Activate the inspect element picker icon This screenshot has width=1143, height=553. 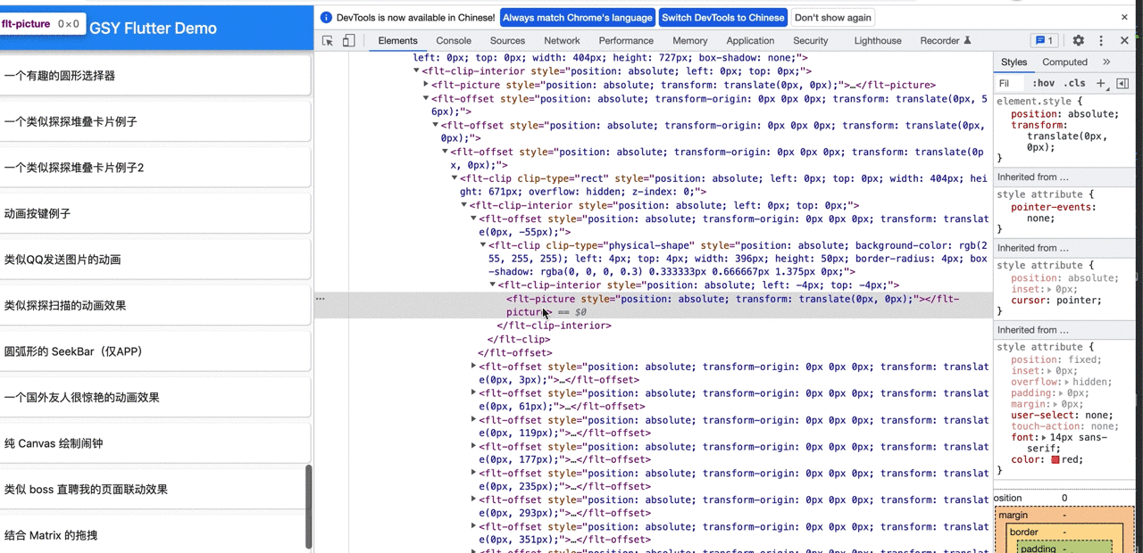click(328, 41)
